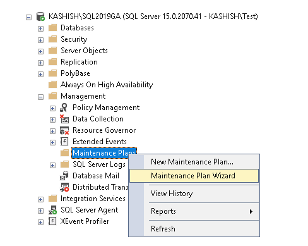308x246 pixels.
Task: Select the Management tree label
Action: click(x=83, y=96)
